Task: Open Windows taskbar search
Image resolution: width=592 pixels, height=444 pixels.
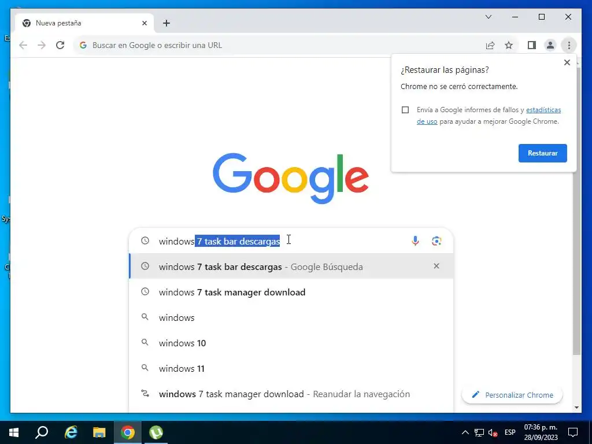Action: (42, 432)
